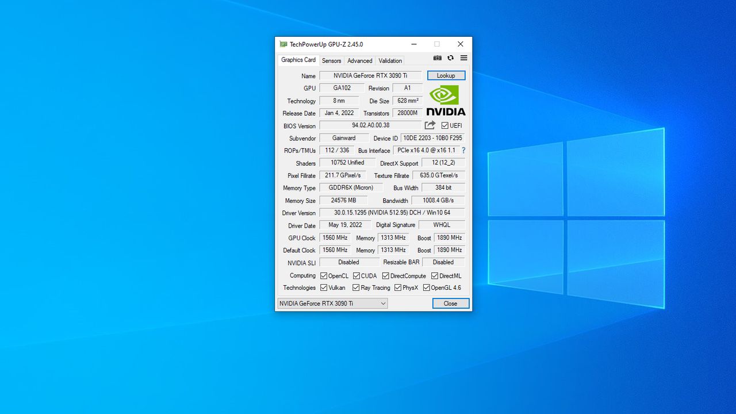This screenshot has height=414, width=736.
Task: Click the Bus Width value 384 bit
Action: [443, 187]
